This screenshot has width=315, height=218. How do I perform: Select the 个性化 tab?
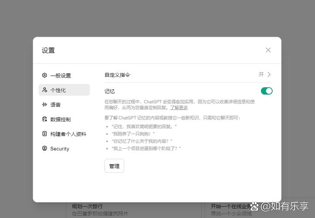[x=64, y=90]
